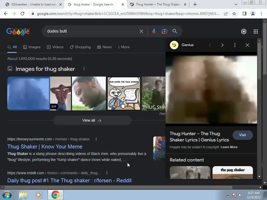Image resolution: width=267 pixels, height=200 pixels.
Task: Open the Chrome side panel
Action: click(245, 14)
